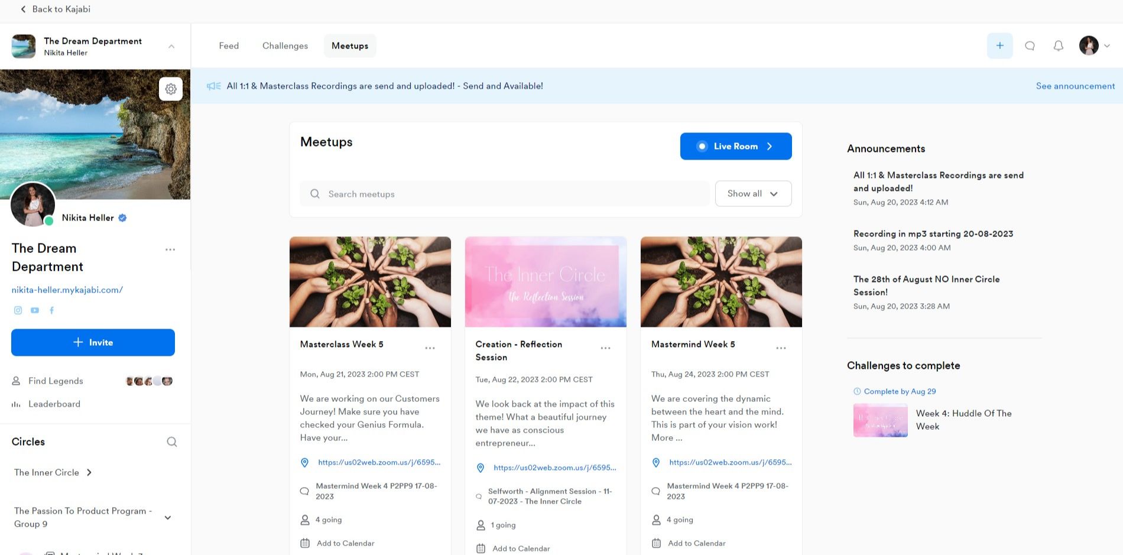This screenshot has height=555, width=1123.
Task: Open Instagram social icon in sidebar
Action: (18, 310)
